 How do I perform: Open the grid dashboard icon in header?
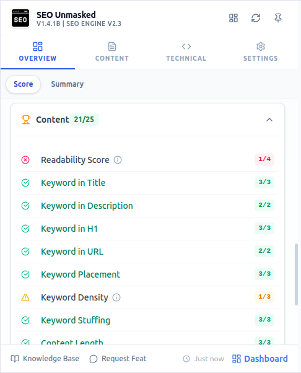[x=233, y=18]
